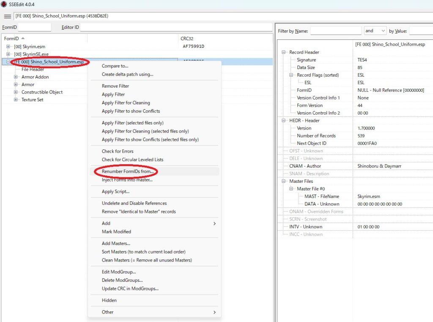433x322 pixels.
Task: Click Clean Masters menu option
Action: (146, 260)
